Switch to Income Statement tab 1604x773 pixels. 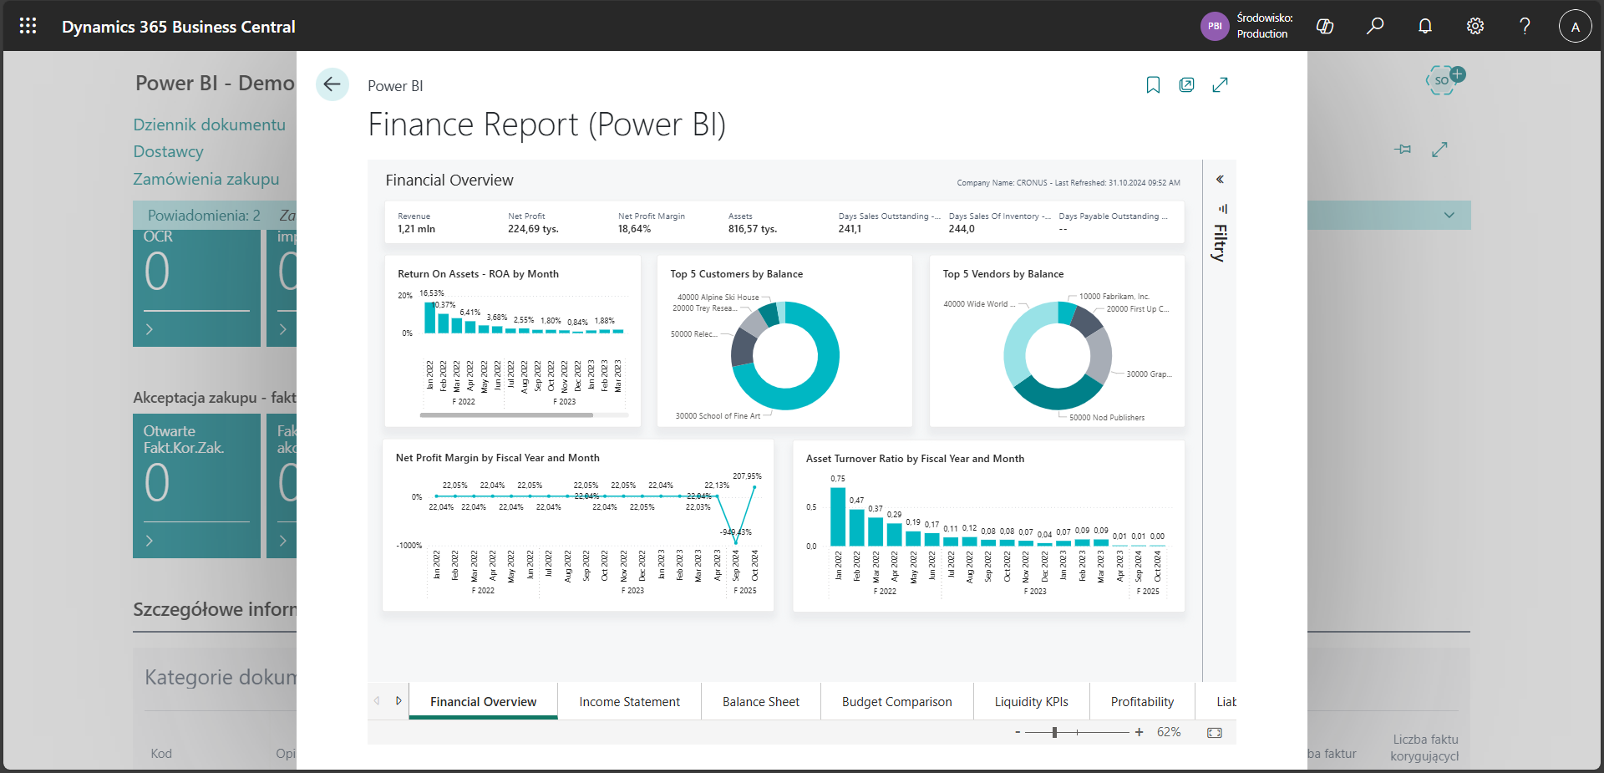[x=629, y=701]
